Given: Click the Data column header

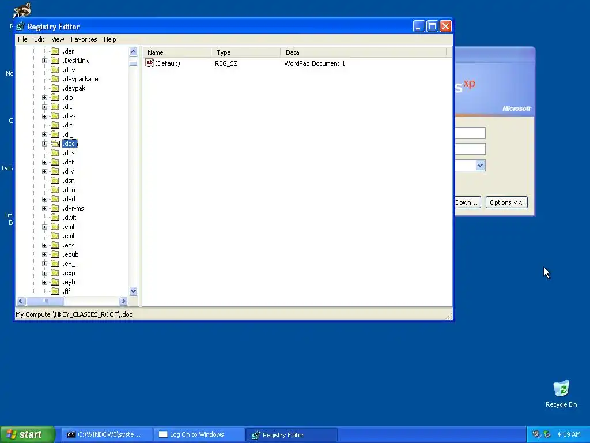Looking at the screenshot, I should click(x=363, y=52).
